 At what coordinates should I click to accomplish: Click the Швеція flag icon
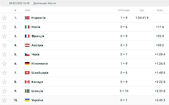click(27, 91)
